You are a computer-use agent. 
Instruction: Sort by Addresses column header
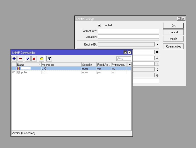[x=61, y=64]
